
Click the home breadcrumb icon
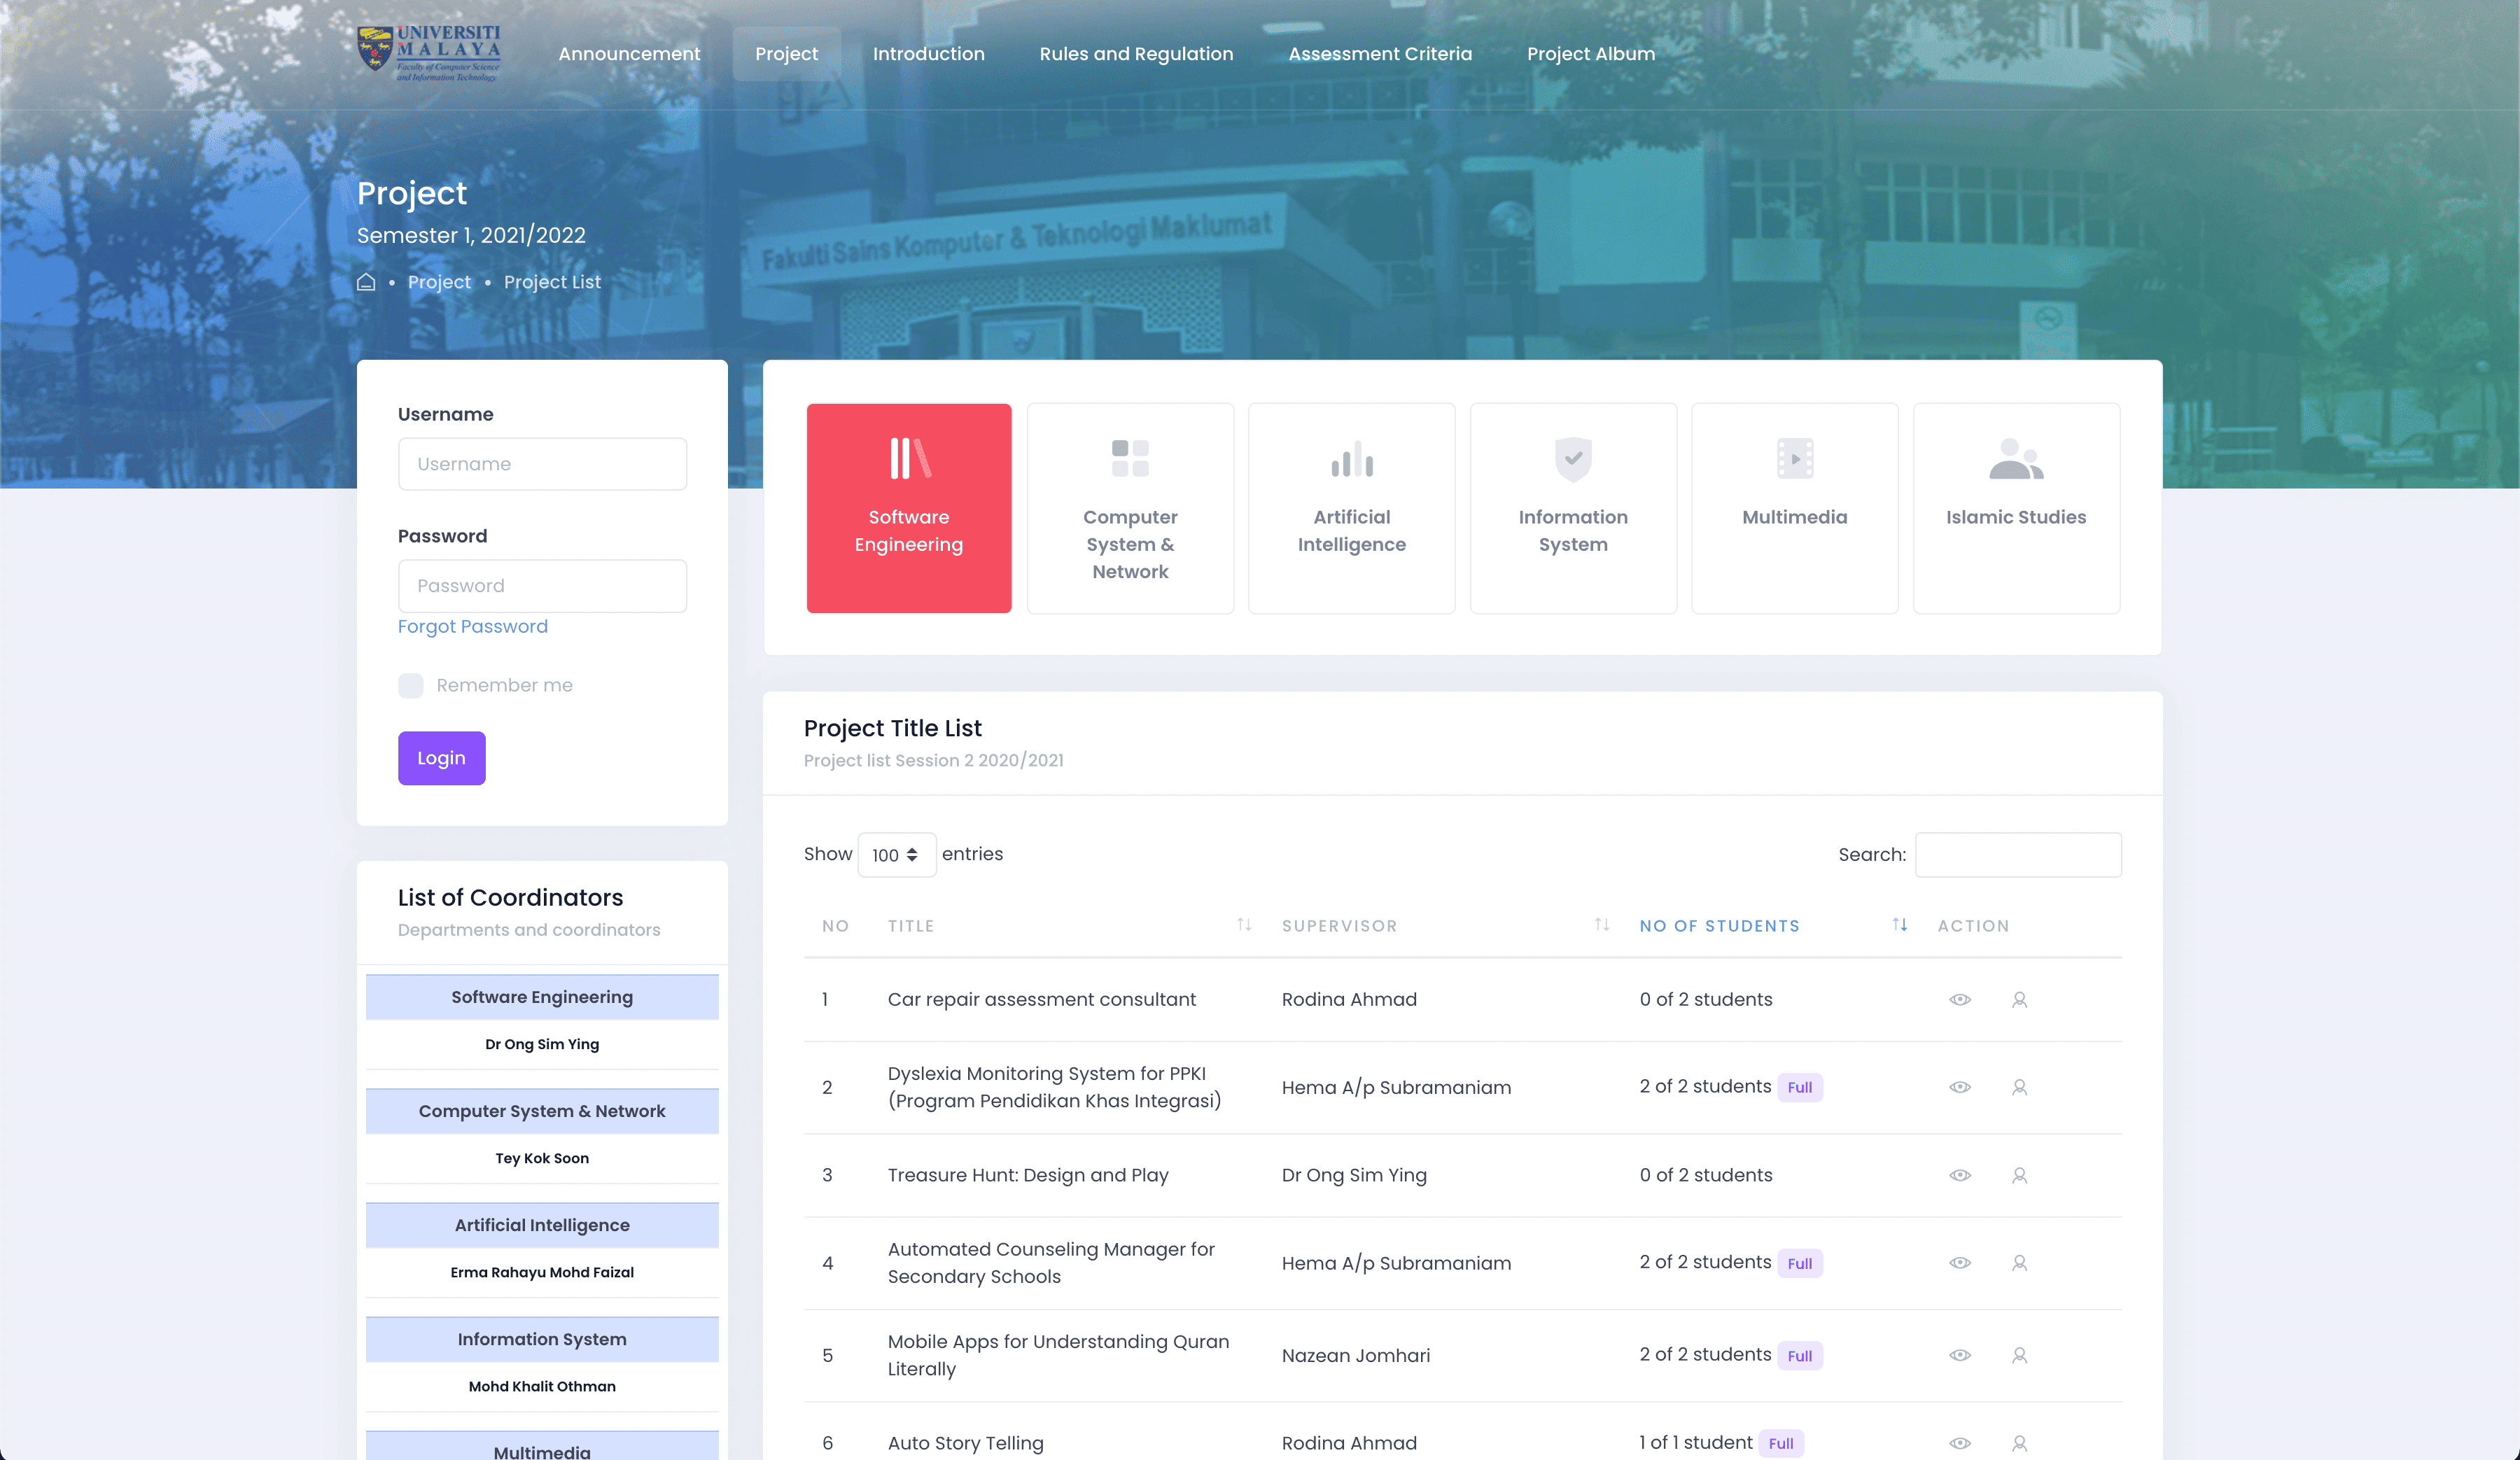coord(366,282)
